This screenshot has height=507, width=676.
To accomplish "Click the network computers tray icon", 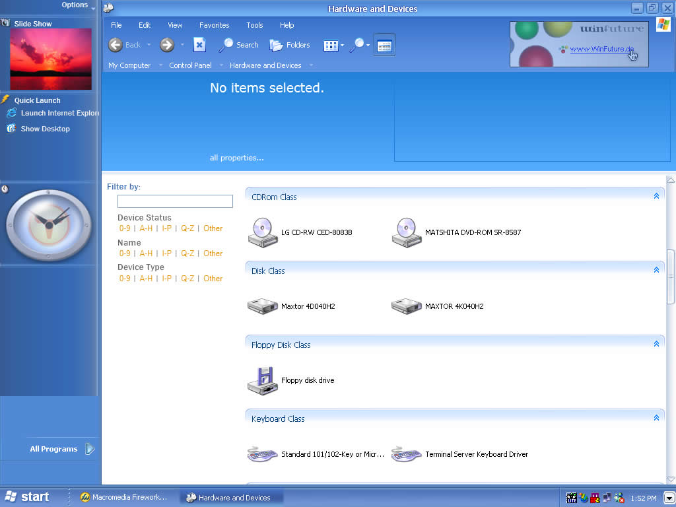I will (607, 498).
